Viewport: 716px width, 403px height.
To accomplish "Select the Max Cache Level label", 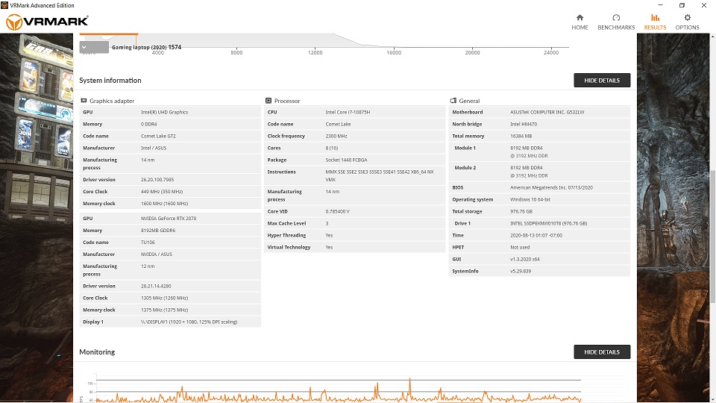I will click(286, 223).
